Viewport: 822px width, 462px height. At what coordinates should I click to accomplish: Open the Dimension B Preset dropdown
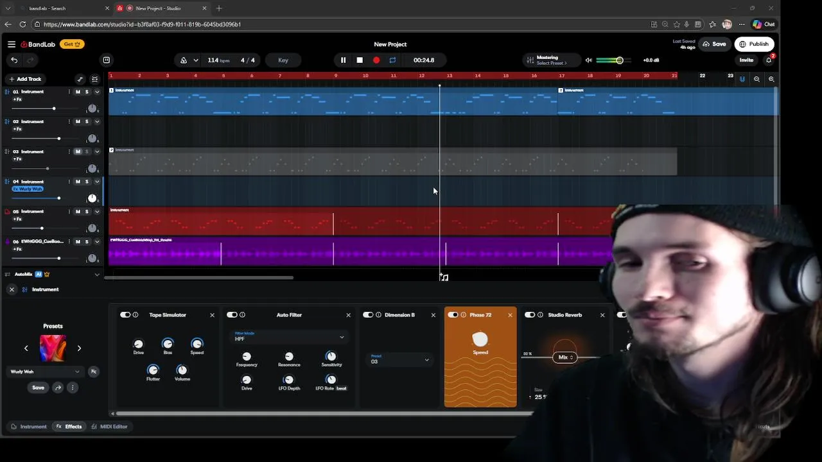pos(399,359)
